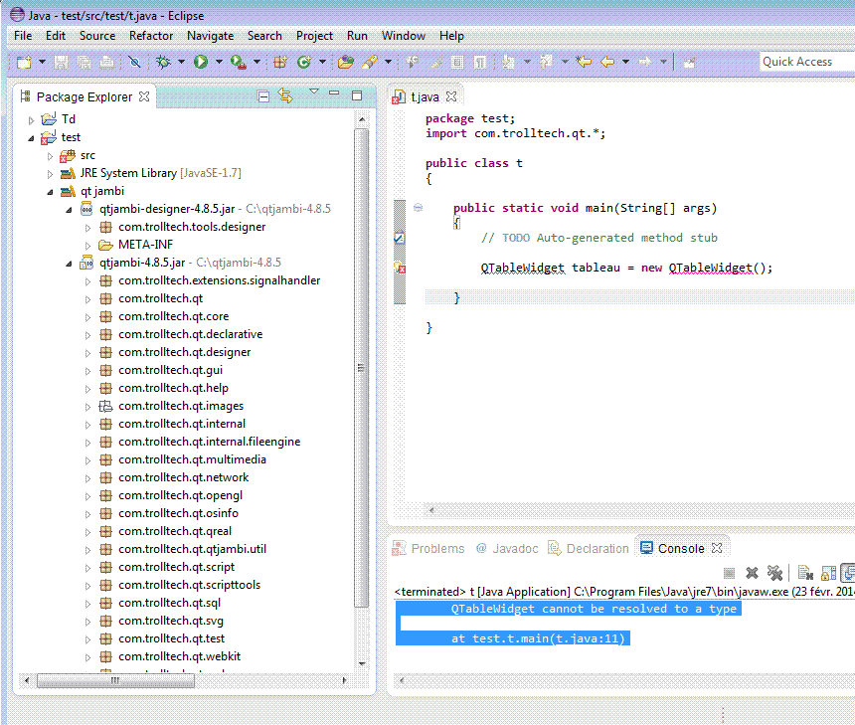Image resolution: width=855 pixels, height=725 pixels.
Task: Open Debug dropdown arrow
Action: coord(181,62)
